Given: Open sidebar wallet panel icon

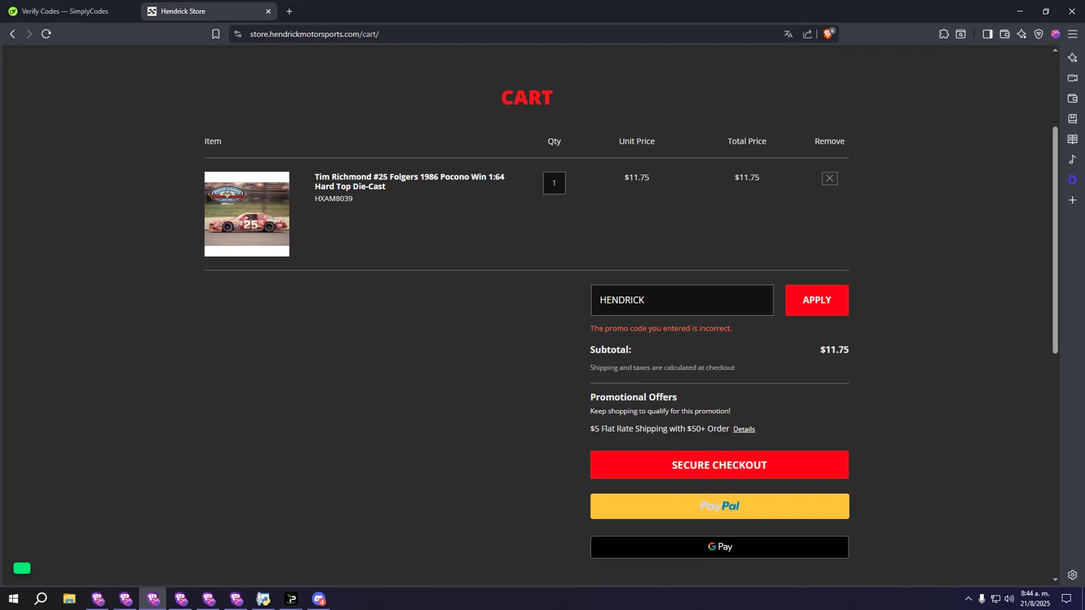Looking at the screenshot, I should pyautogui.click(x=1073, y=98).
